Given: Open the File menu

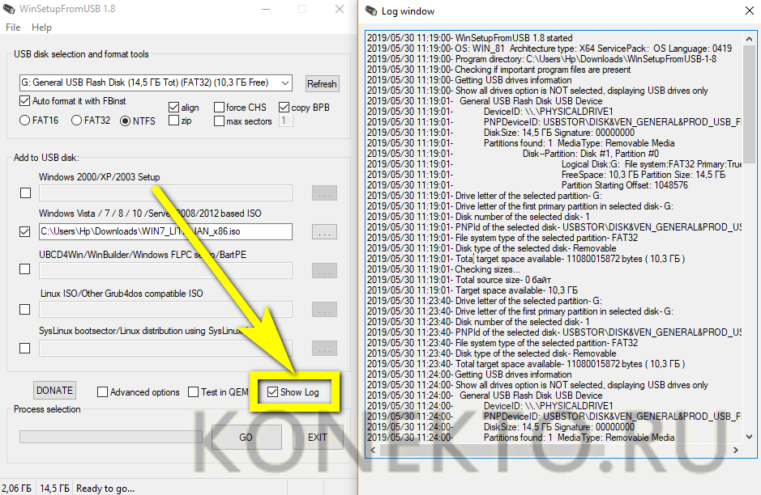Looking at the screenshot, I should coord(13,27).
